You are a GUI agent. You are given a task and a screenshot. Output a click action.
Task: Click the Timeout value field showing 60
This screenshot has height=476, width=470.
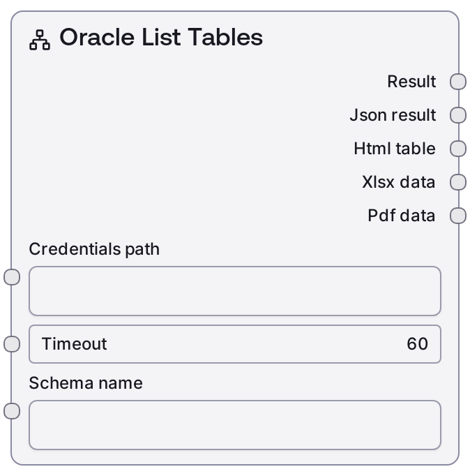(234, 344)
